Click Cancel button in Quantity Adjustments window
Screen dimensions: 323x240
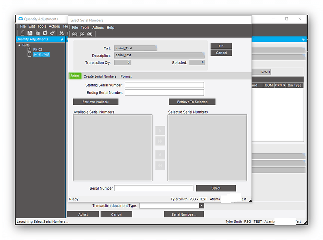click(x=117, y=214)
